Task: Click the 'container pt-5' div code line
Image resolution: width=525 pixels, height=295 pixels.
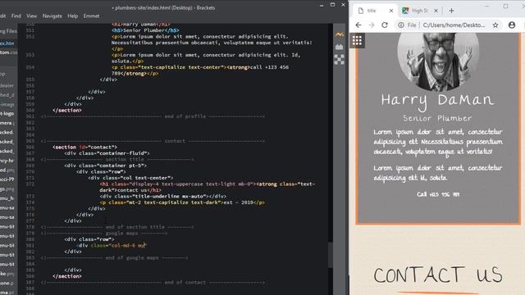Action: (x=106, y=166)
